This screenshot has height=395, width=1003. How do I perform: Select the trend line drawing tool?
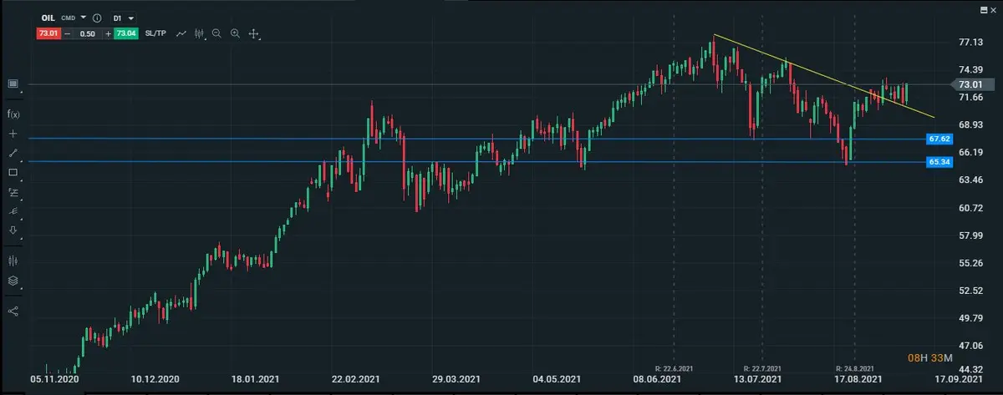pos(13,153)
